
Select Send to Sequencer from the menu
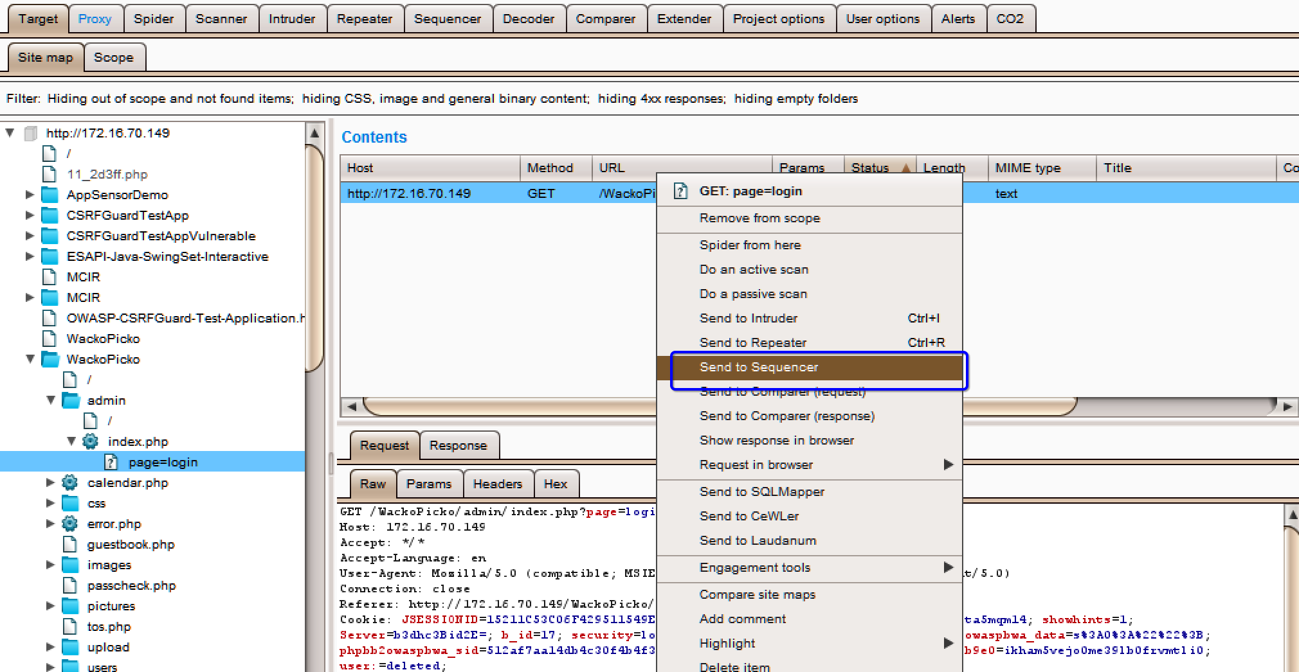(758, 367)
